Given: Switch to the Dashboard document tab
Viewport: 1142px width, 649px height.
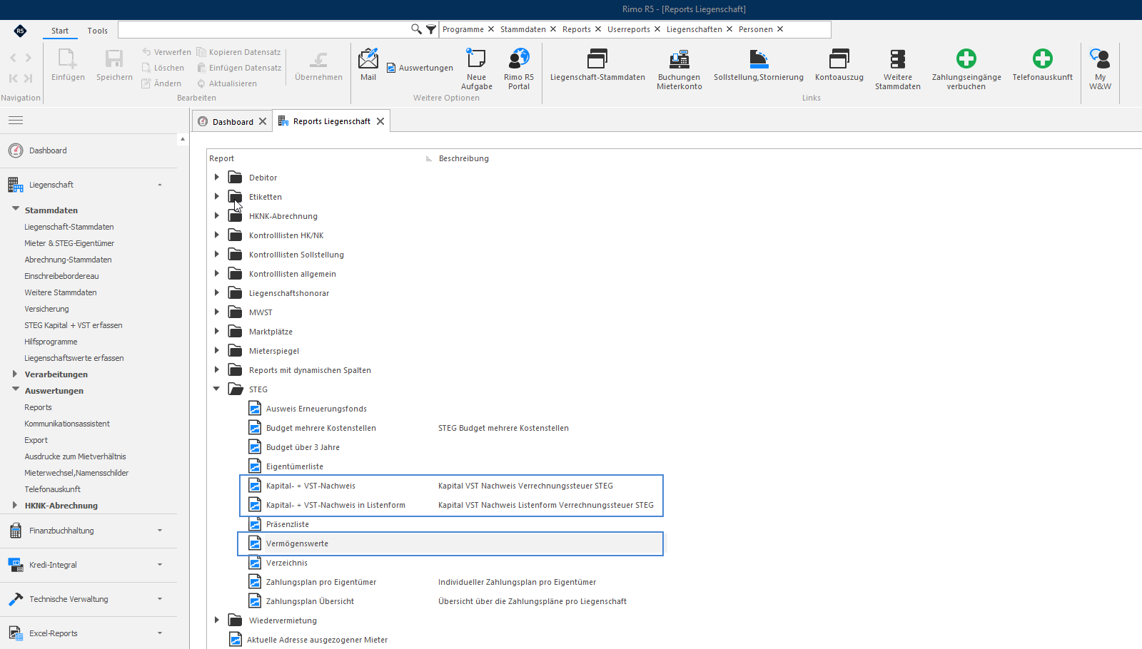Looking at the screenshot, I should click(x=233, y=122).
